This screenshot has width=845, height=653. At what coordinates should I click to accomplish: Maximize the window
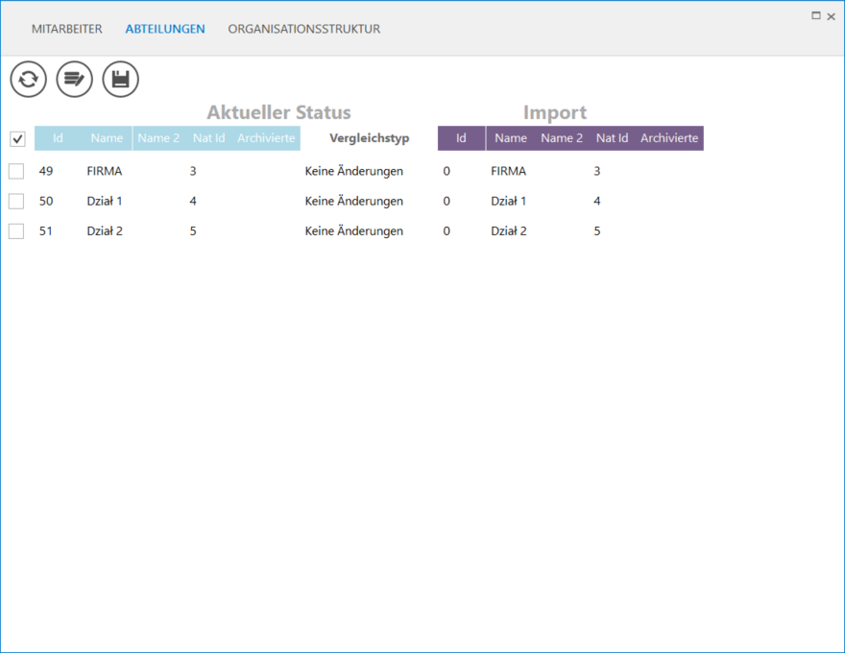click(816, 15)
